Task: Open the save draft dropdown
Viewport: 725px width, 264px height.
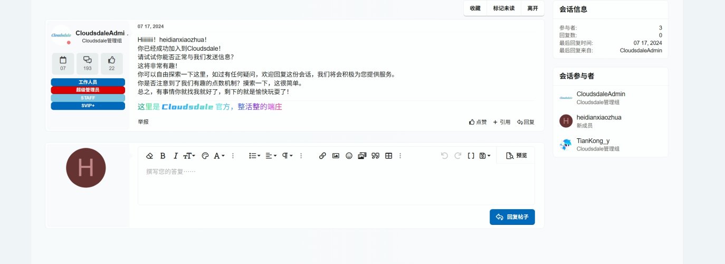Action: 485,156
